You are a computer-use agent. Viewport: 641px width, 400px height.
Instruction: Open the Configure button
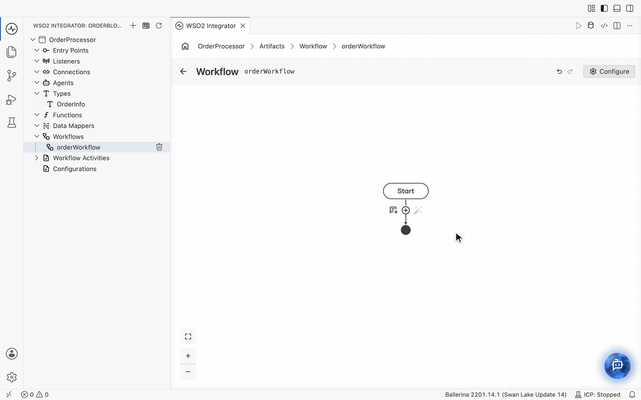[x=609, y=71]
